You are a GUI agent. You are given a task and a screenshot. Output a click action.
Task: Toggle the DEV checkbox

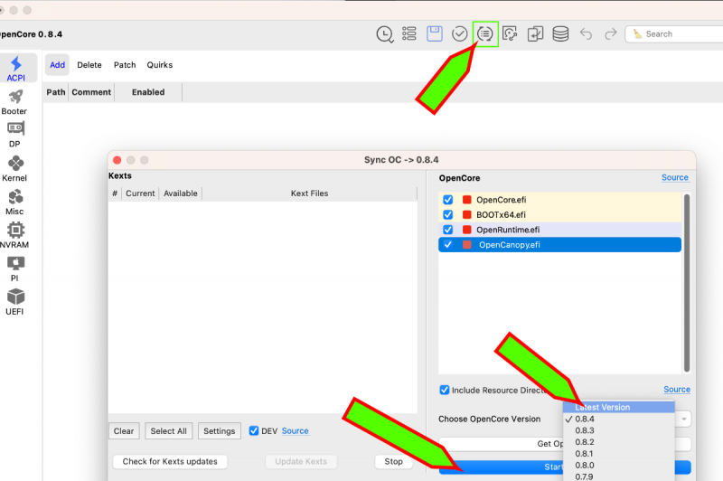pos(254,430)
